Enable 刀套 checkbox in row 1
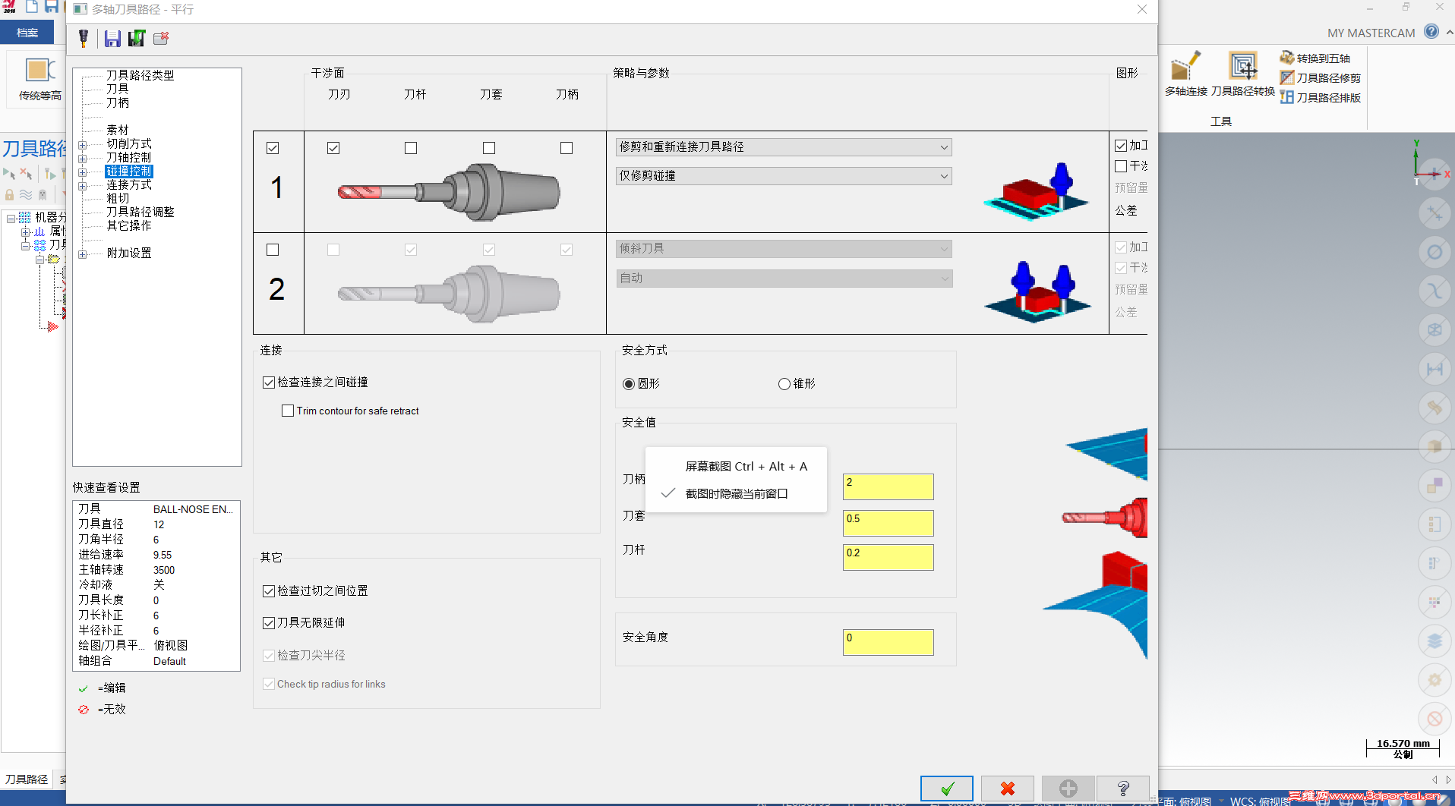This screenshot has width=1455, height=806. 489,148
